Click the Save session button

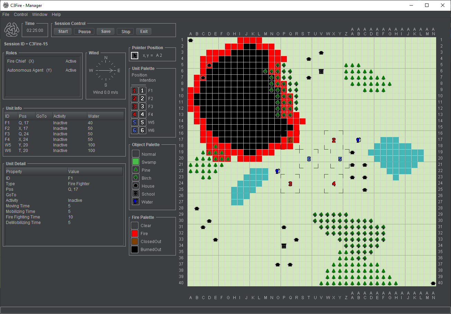click(x=106, y=32)
